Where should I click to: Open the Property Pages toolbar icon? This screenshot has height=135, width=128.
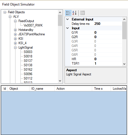82,13
